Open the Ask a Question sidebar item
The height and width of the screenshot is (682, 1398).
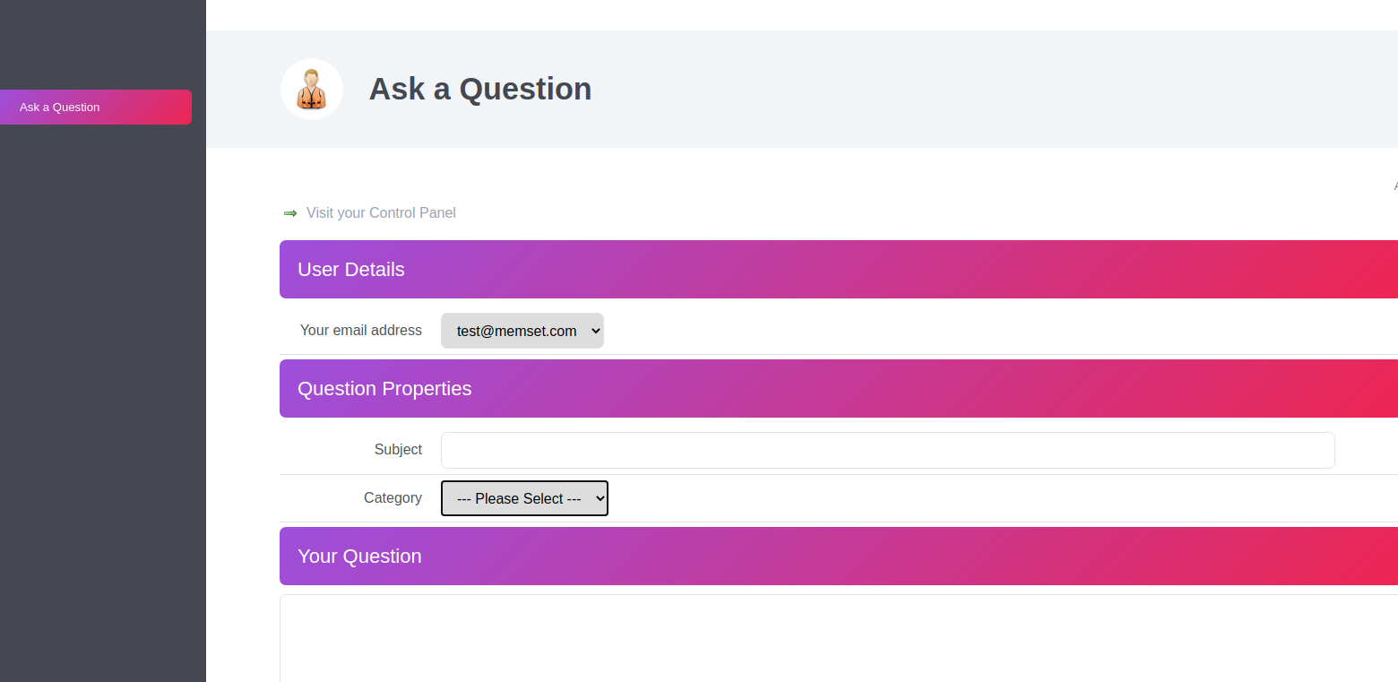[95, 108]
